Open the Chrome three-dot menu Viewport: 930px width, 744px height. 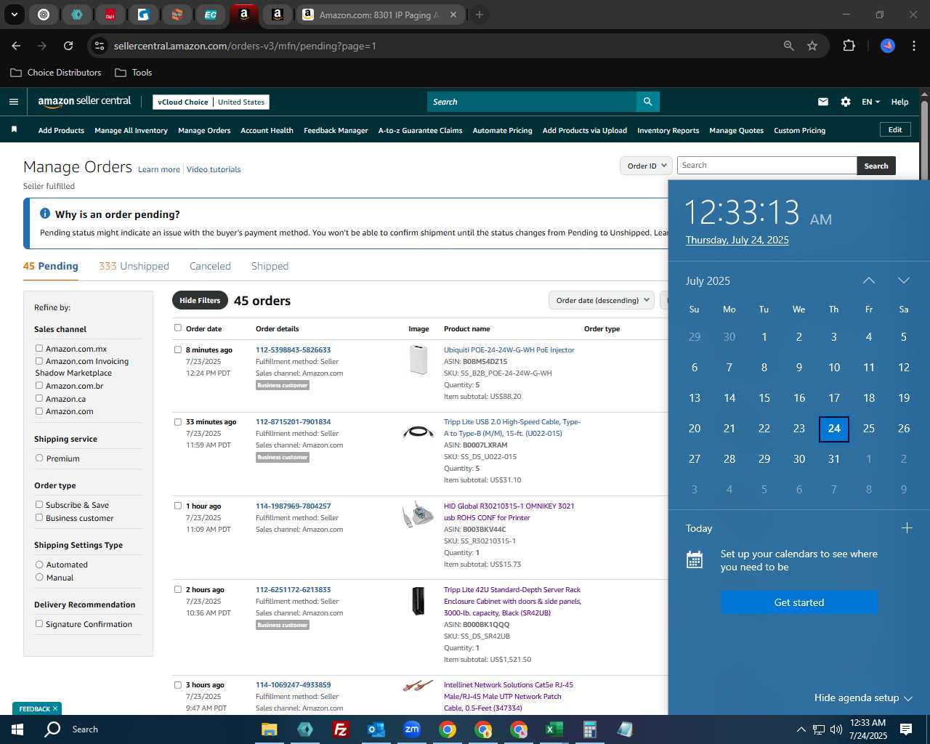(x=913, y=46)
